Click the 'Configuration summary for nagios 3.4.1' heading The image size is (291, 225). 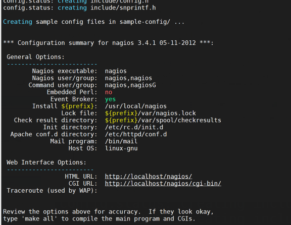(x=109, y=43)
